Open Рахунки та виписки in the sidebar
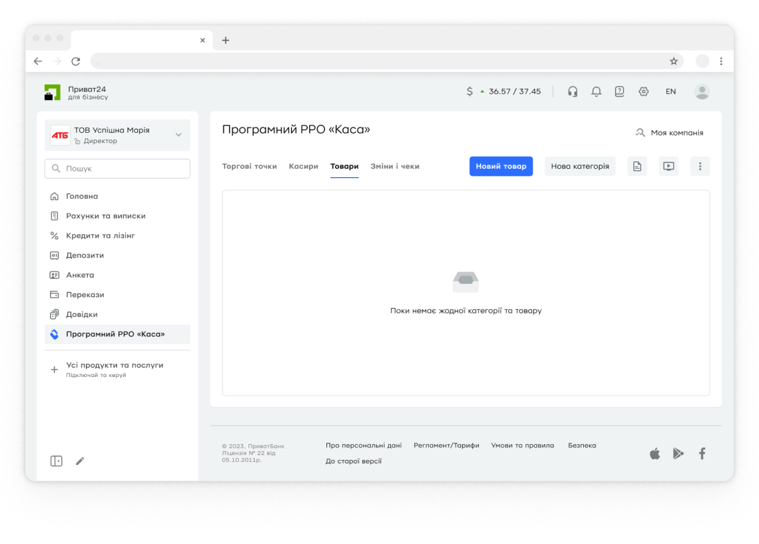Screen dimensions: 759x544 tap(106, 216)
